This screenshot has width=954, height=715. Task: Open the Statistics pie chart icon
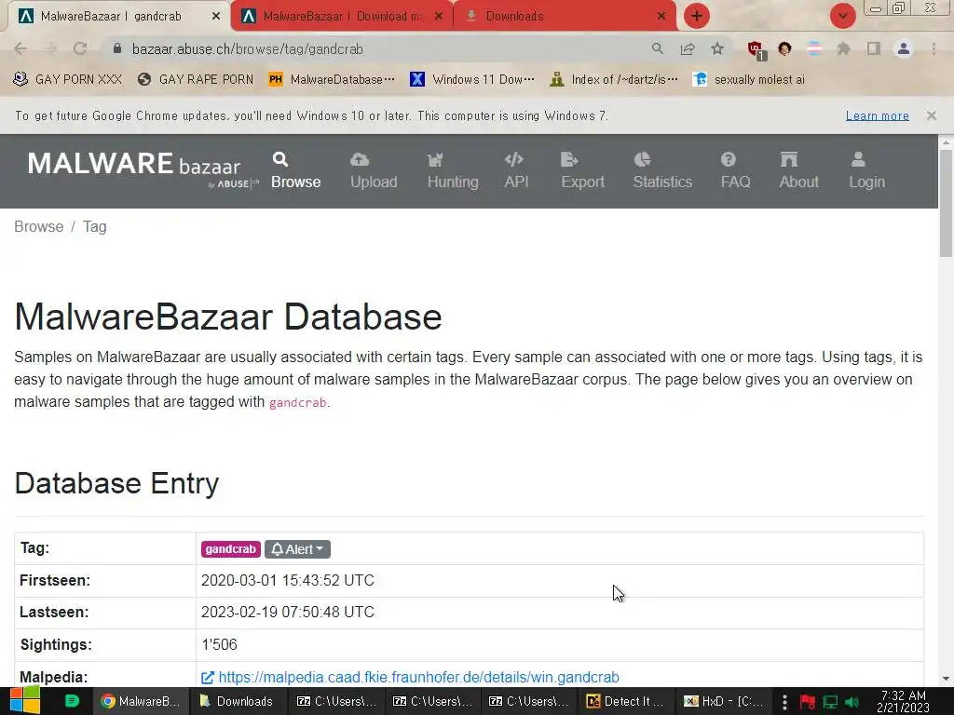643,159
